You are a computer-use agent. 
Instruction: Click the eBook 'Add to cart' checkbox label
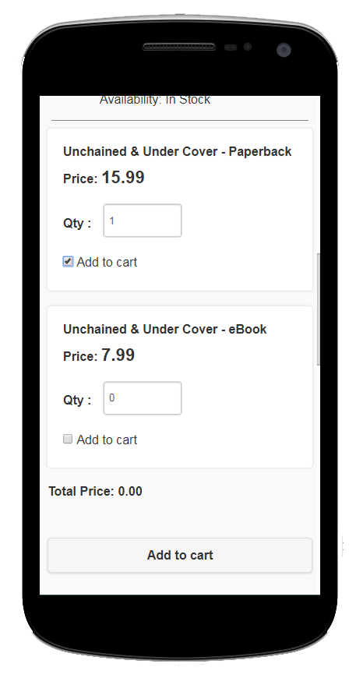[107, 440]
